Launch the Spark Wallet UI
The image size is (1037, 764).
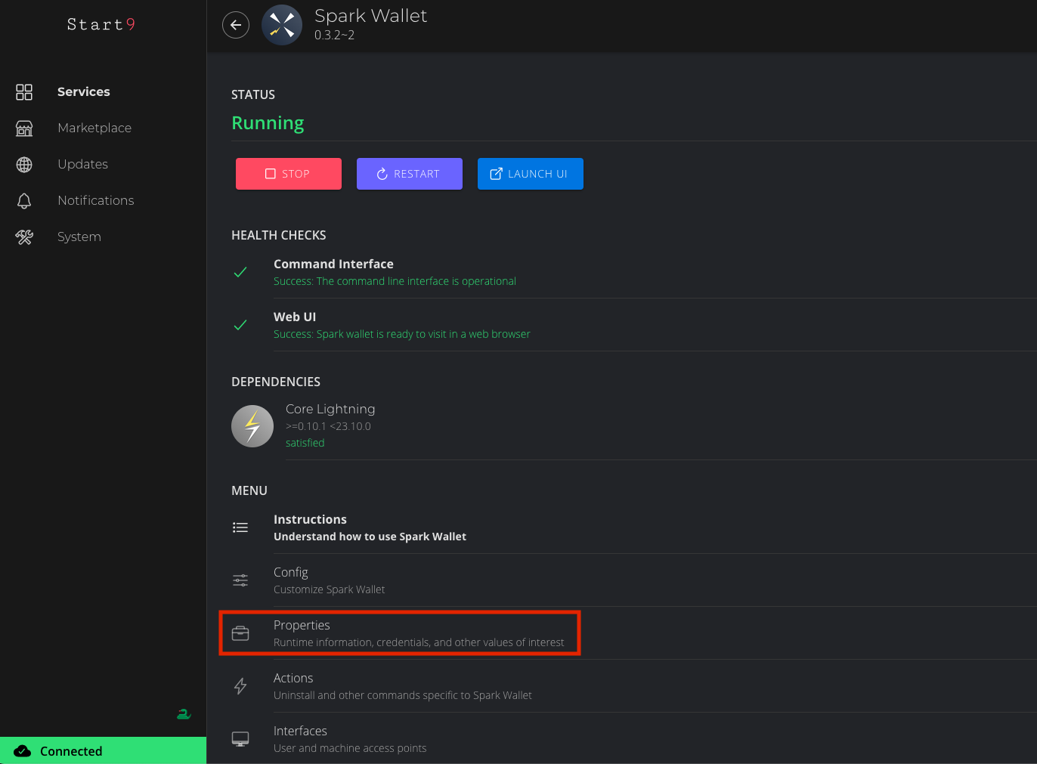[x=530, y=174]
